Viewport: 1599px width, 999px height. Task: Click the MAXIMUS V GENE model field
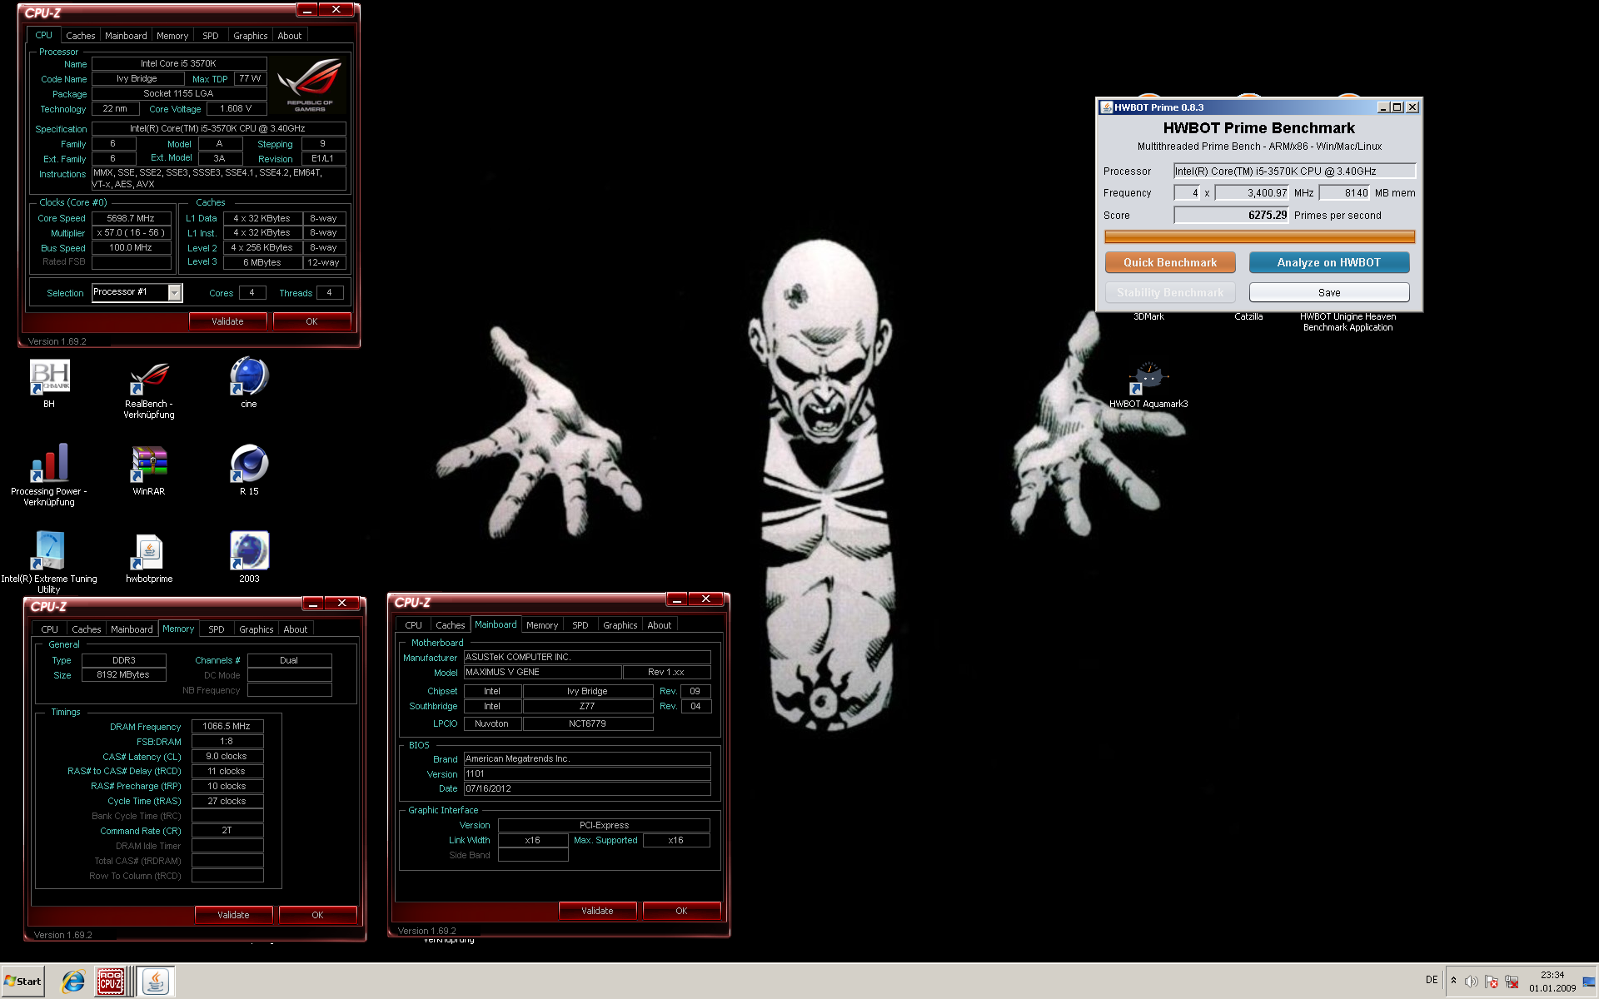tap(542, 672)
